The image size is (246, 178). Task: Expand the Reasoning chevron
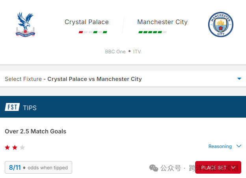[x=239, y=146]
